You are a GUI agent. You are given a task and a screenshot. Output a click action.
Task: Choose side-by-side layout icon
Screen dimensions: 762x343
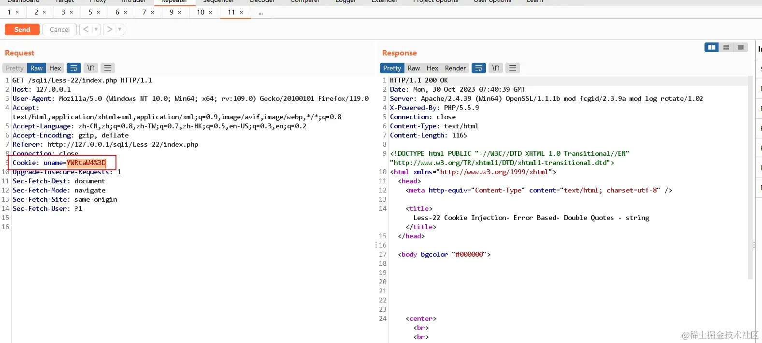711,47
